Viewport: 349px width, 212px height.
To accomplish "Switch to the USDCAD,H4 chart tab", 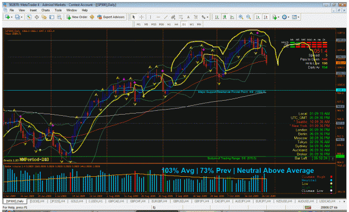I will tap(327, 201).
